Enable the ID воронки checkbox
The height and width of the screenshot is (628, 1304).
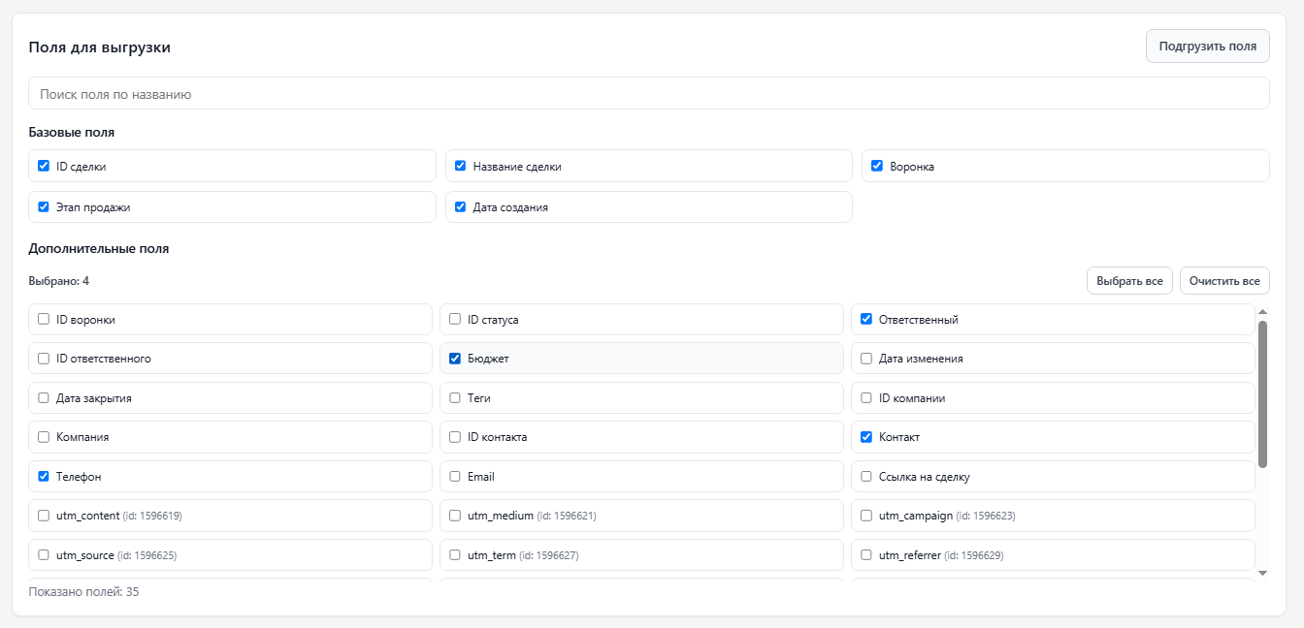coord(44,319)
